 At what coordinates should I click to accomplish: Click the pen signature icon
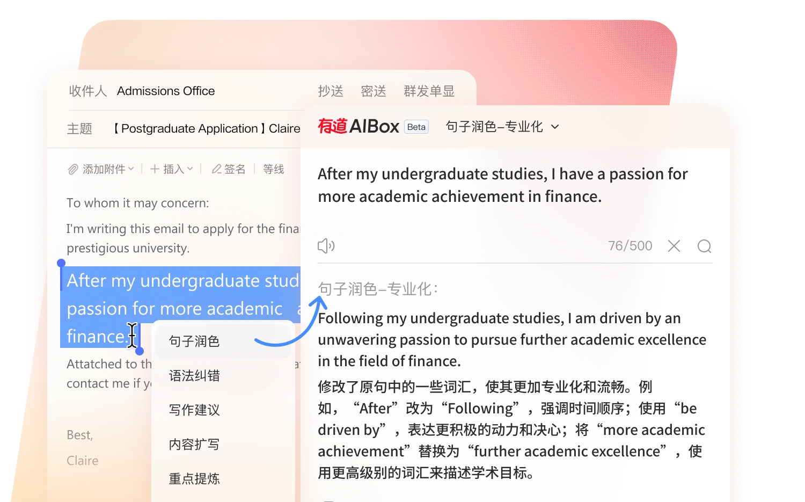tap(216, 169)
